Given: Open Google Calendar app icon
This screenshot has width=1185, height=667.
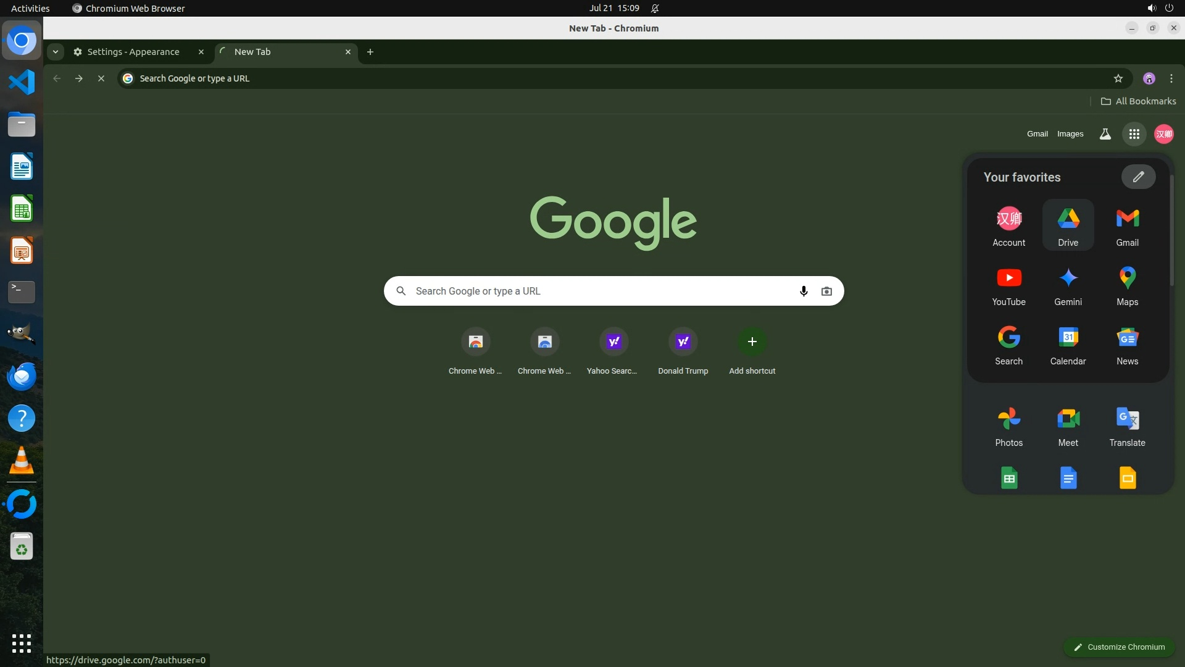Looking at the screenshot, I should click(x=1068, y=345).
